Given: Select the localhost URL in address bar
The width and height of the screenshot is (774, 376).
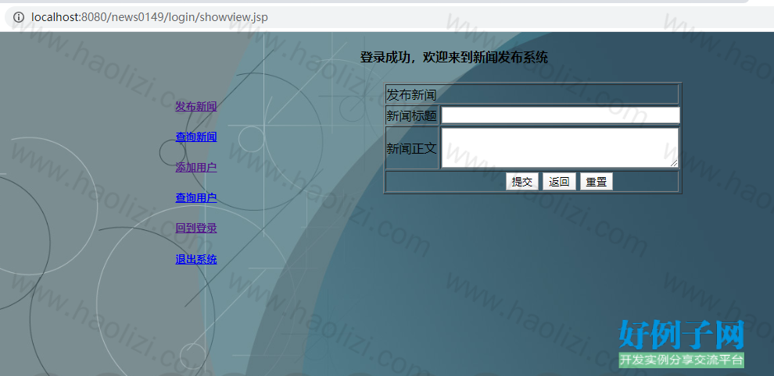Looking at the screenshot, I should coord(149,17).
